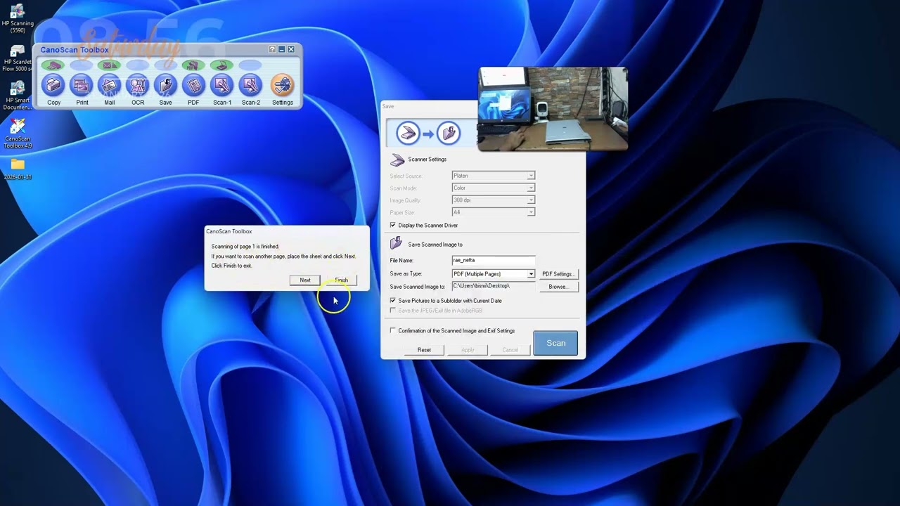Toggle the Display the Scanner Driver checkbox
This screenshot has height=506, width=900.
393,226
